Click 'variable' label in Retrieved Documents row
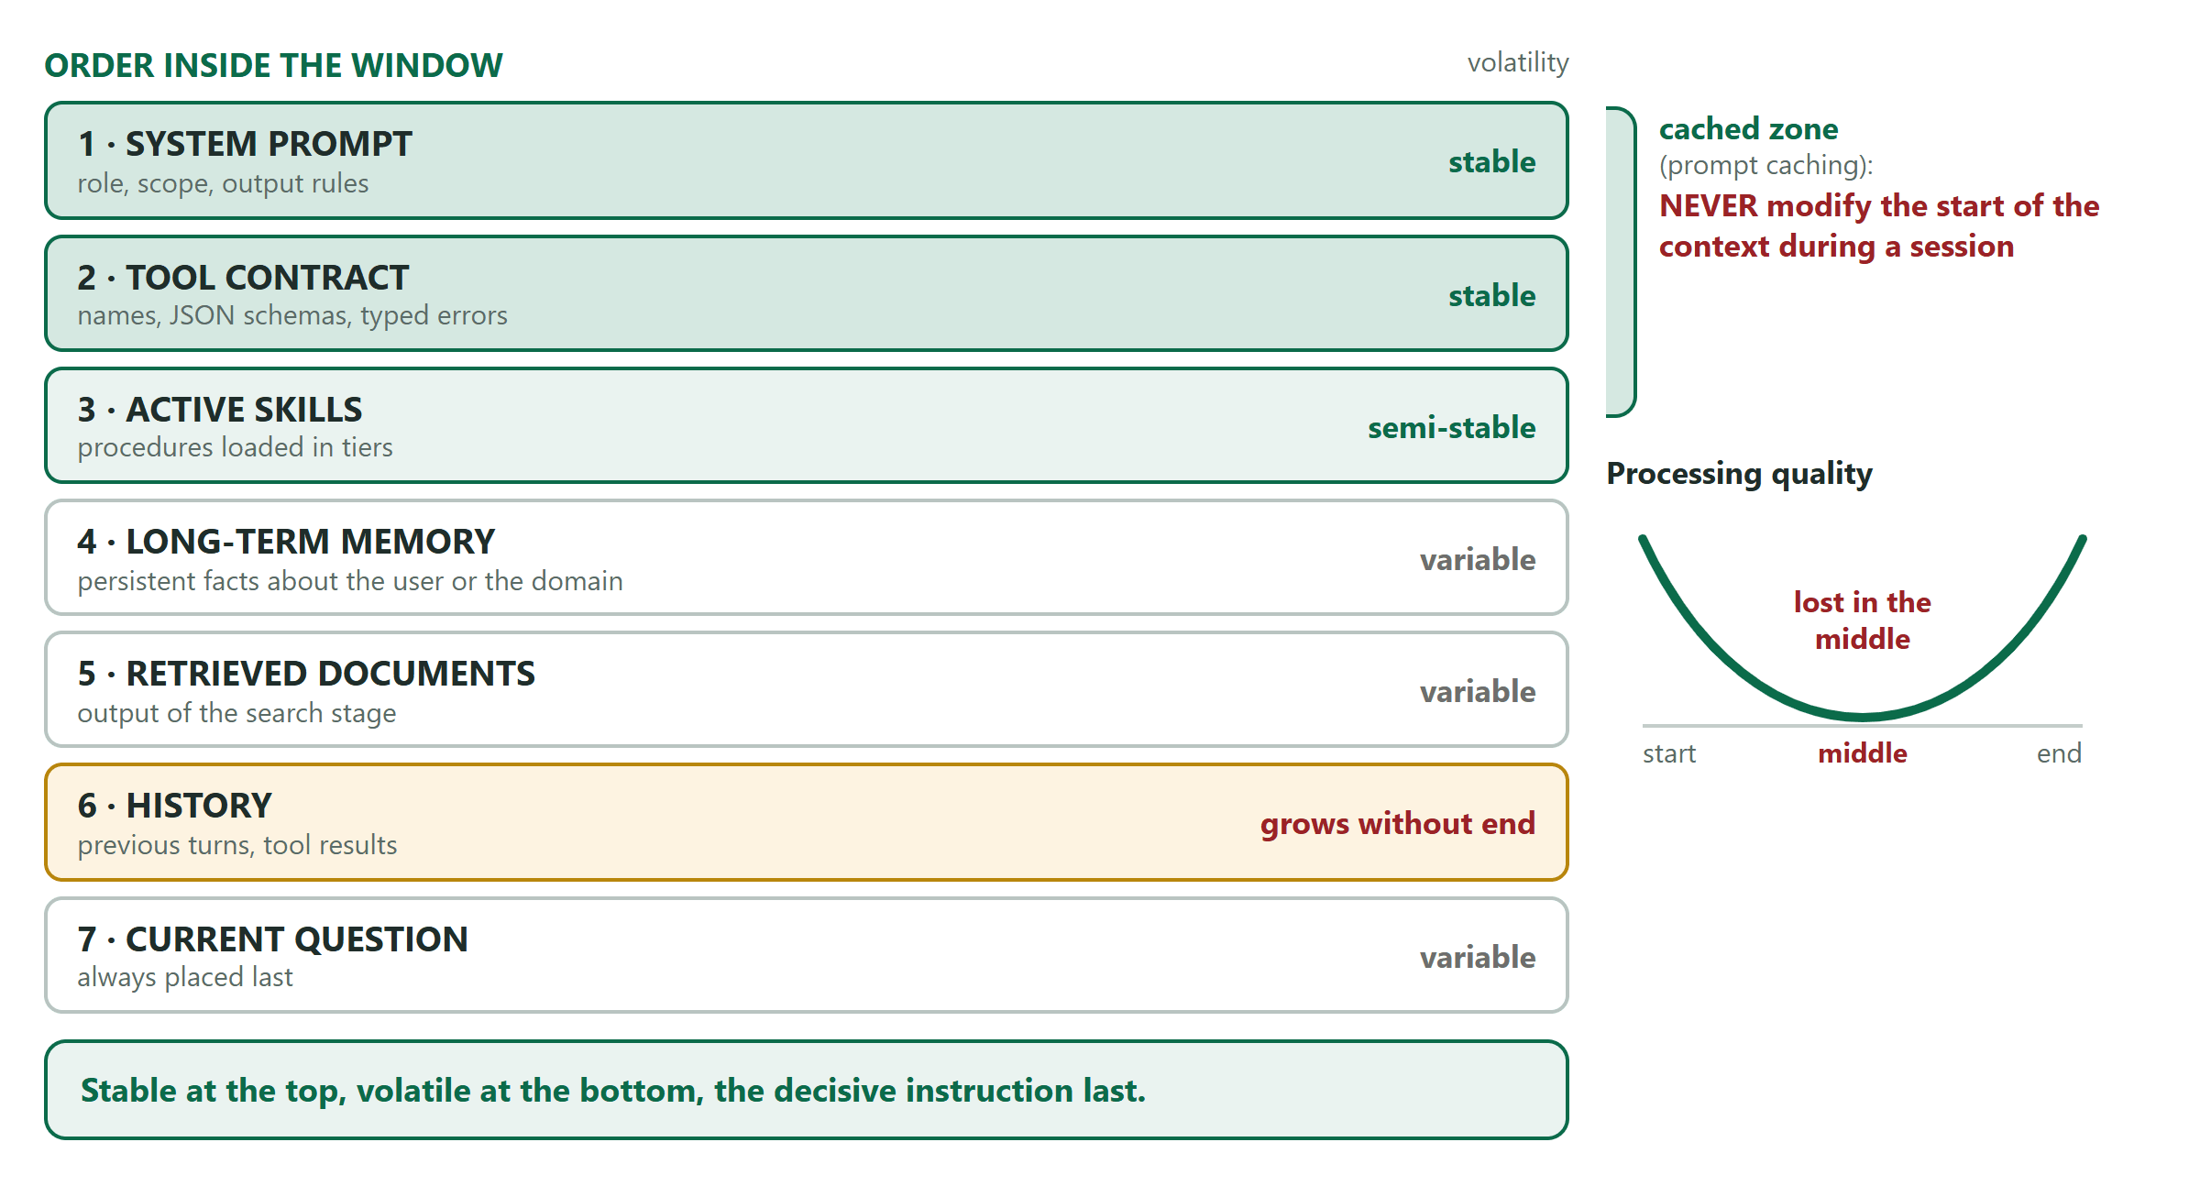This screenshot has height=1186, width=2200. pyautogui.click(x=1478, y=691)
